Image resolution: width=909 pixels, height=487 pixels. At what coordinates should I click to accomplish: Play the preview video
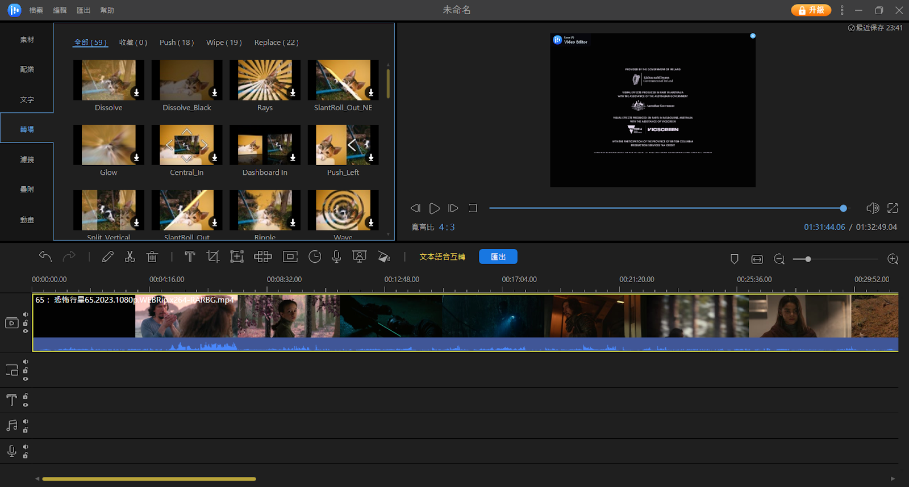pos(434,208)
